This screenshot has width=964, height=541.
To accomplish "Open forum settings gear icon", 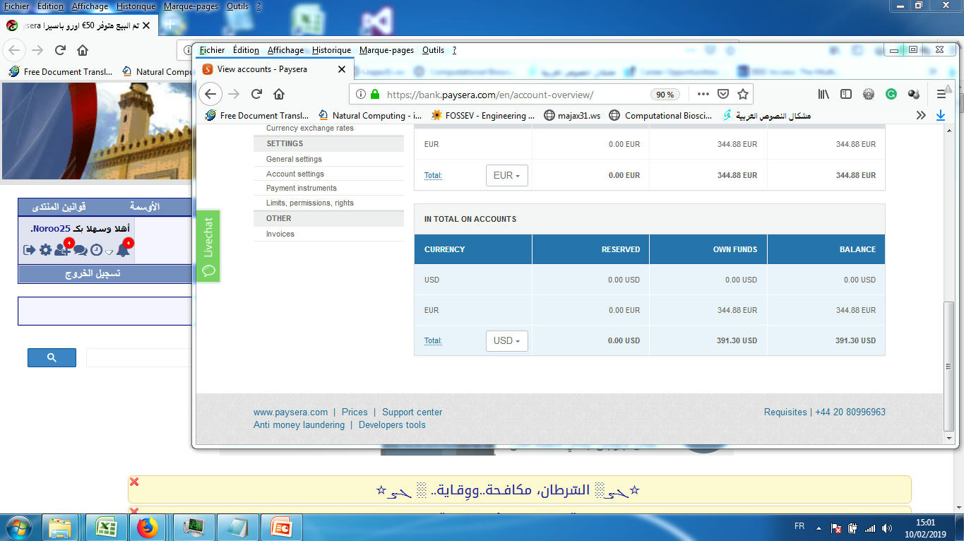I will (45, 250).
